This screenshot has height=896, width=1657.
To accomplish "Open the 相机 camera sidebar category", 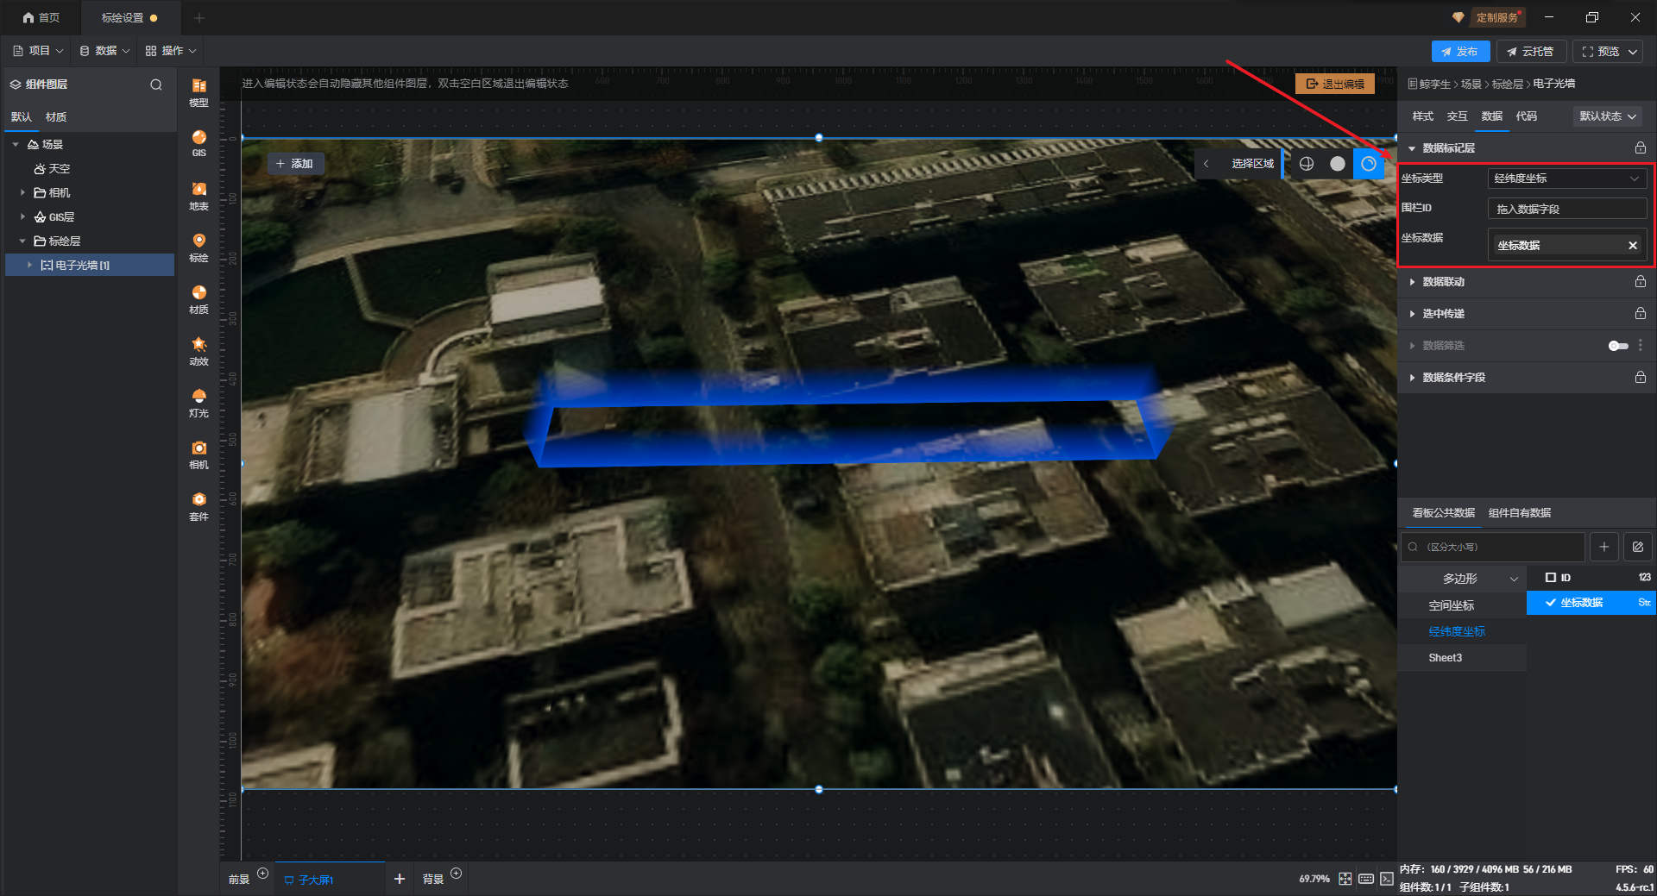I will 198,454.
